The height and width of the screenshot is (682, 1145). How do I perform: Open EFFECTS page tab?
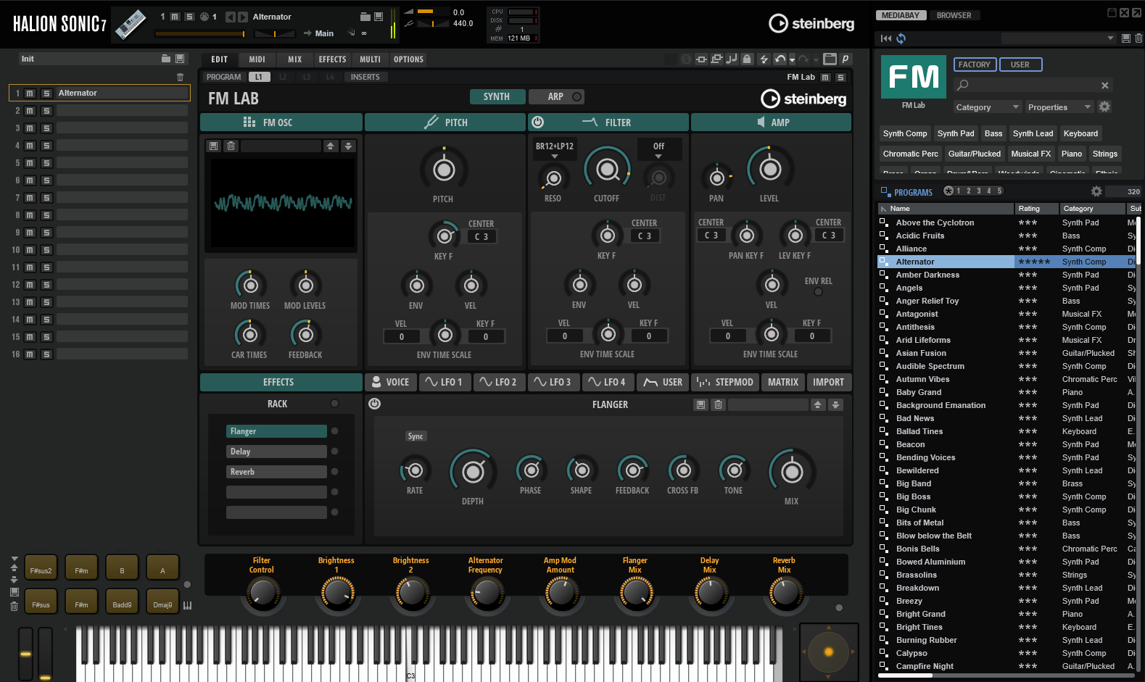332,59
